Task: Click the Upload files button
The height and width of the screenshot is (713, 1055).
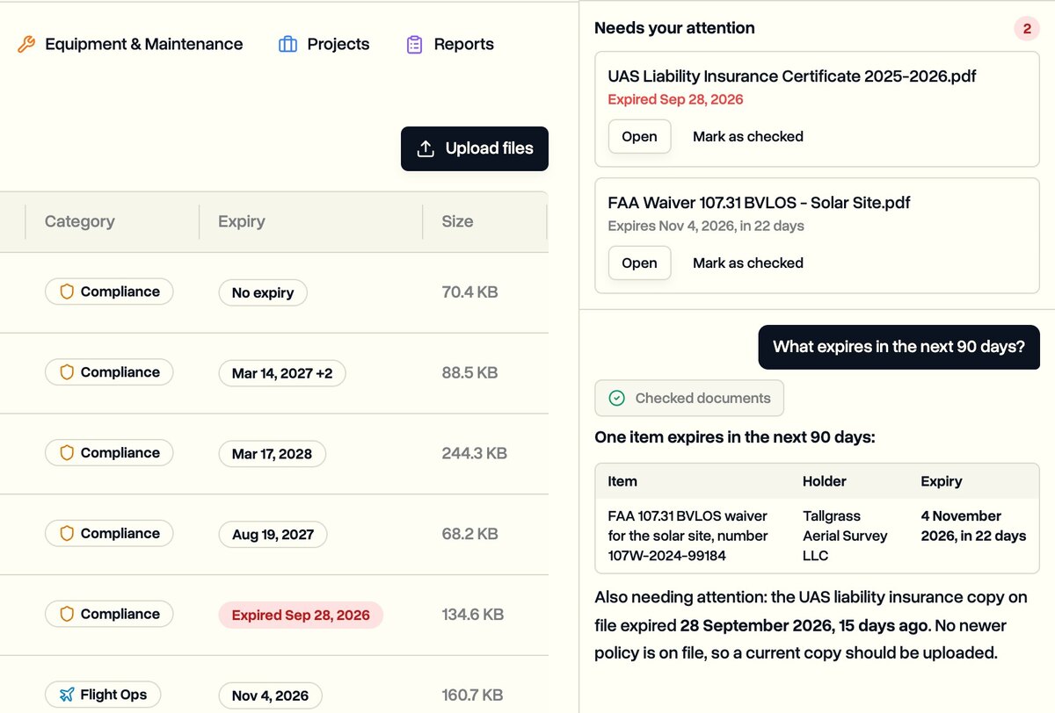Action: [475, 148]
